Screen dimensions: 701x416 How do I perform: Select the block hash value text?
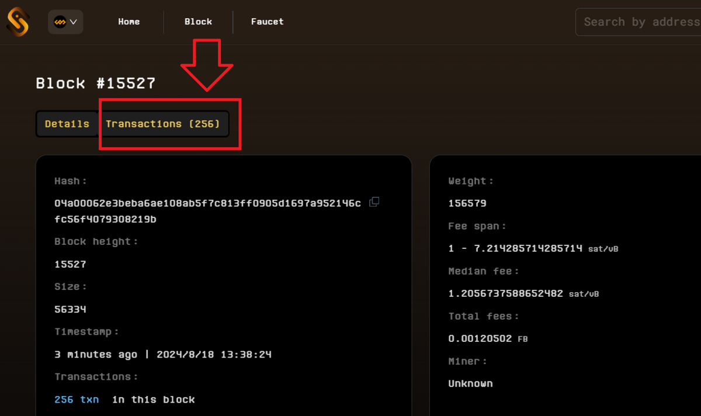[207, 211]
